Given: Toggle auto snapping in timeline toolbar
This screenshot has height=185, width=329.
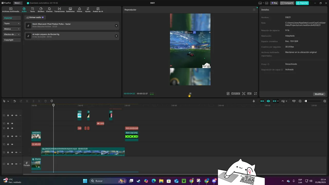Looking at the screenshot, I should pos(268,101).
